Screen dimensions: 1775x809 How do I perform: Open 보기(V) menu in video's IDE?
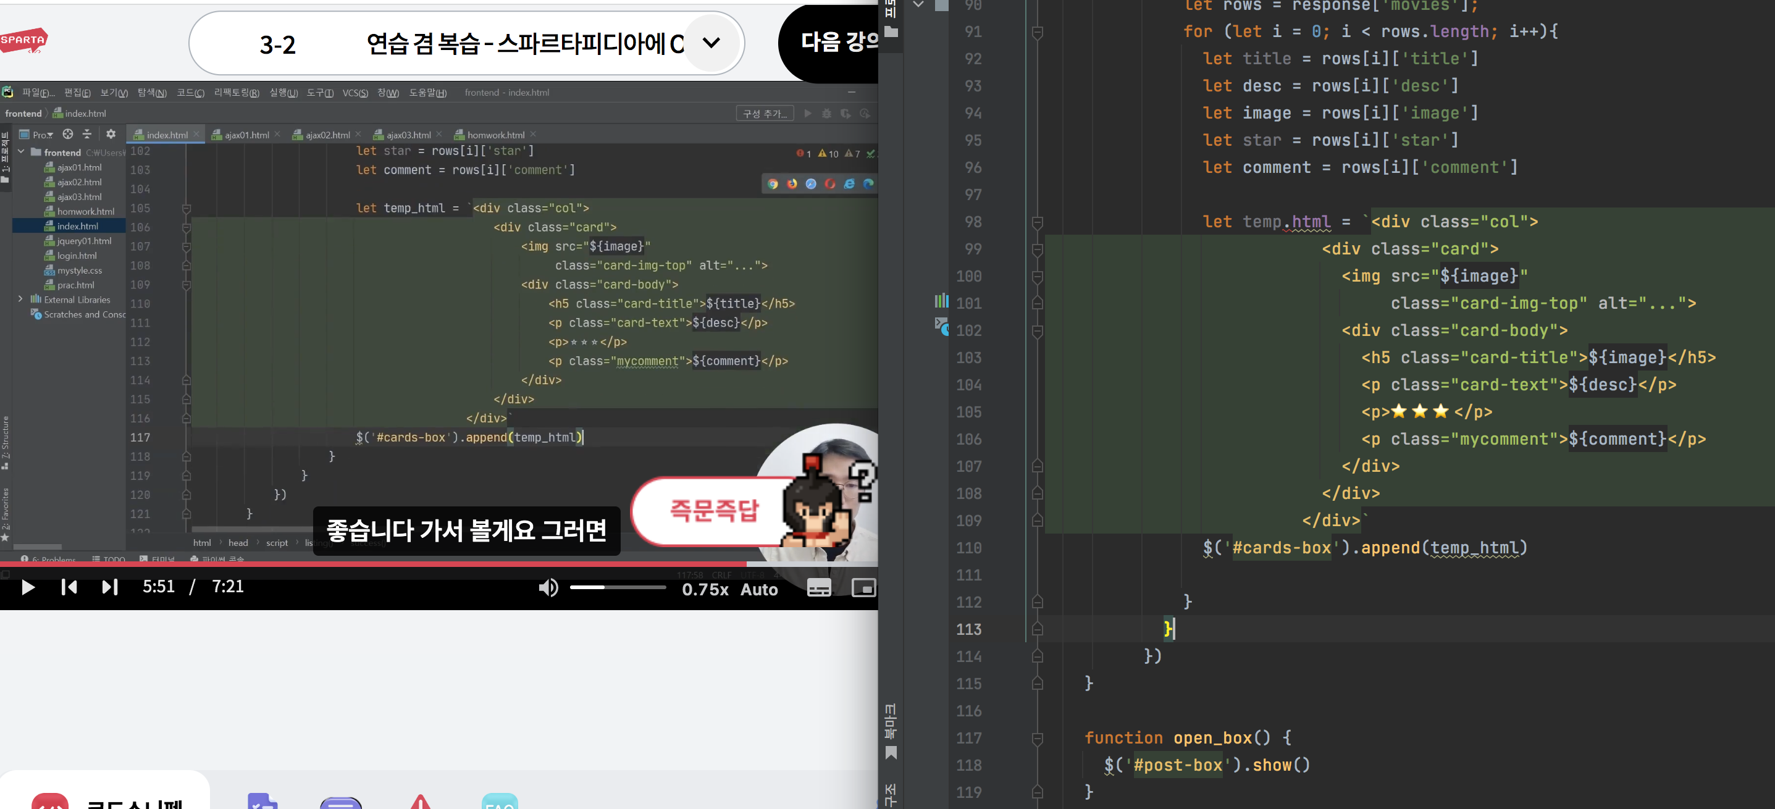[x=114, y=93]
